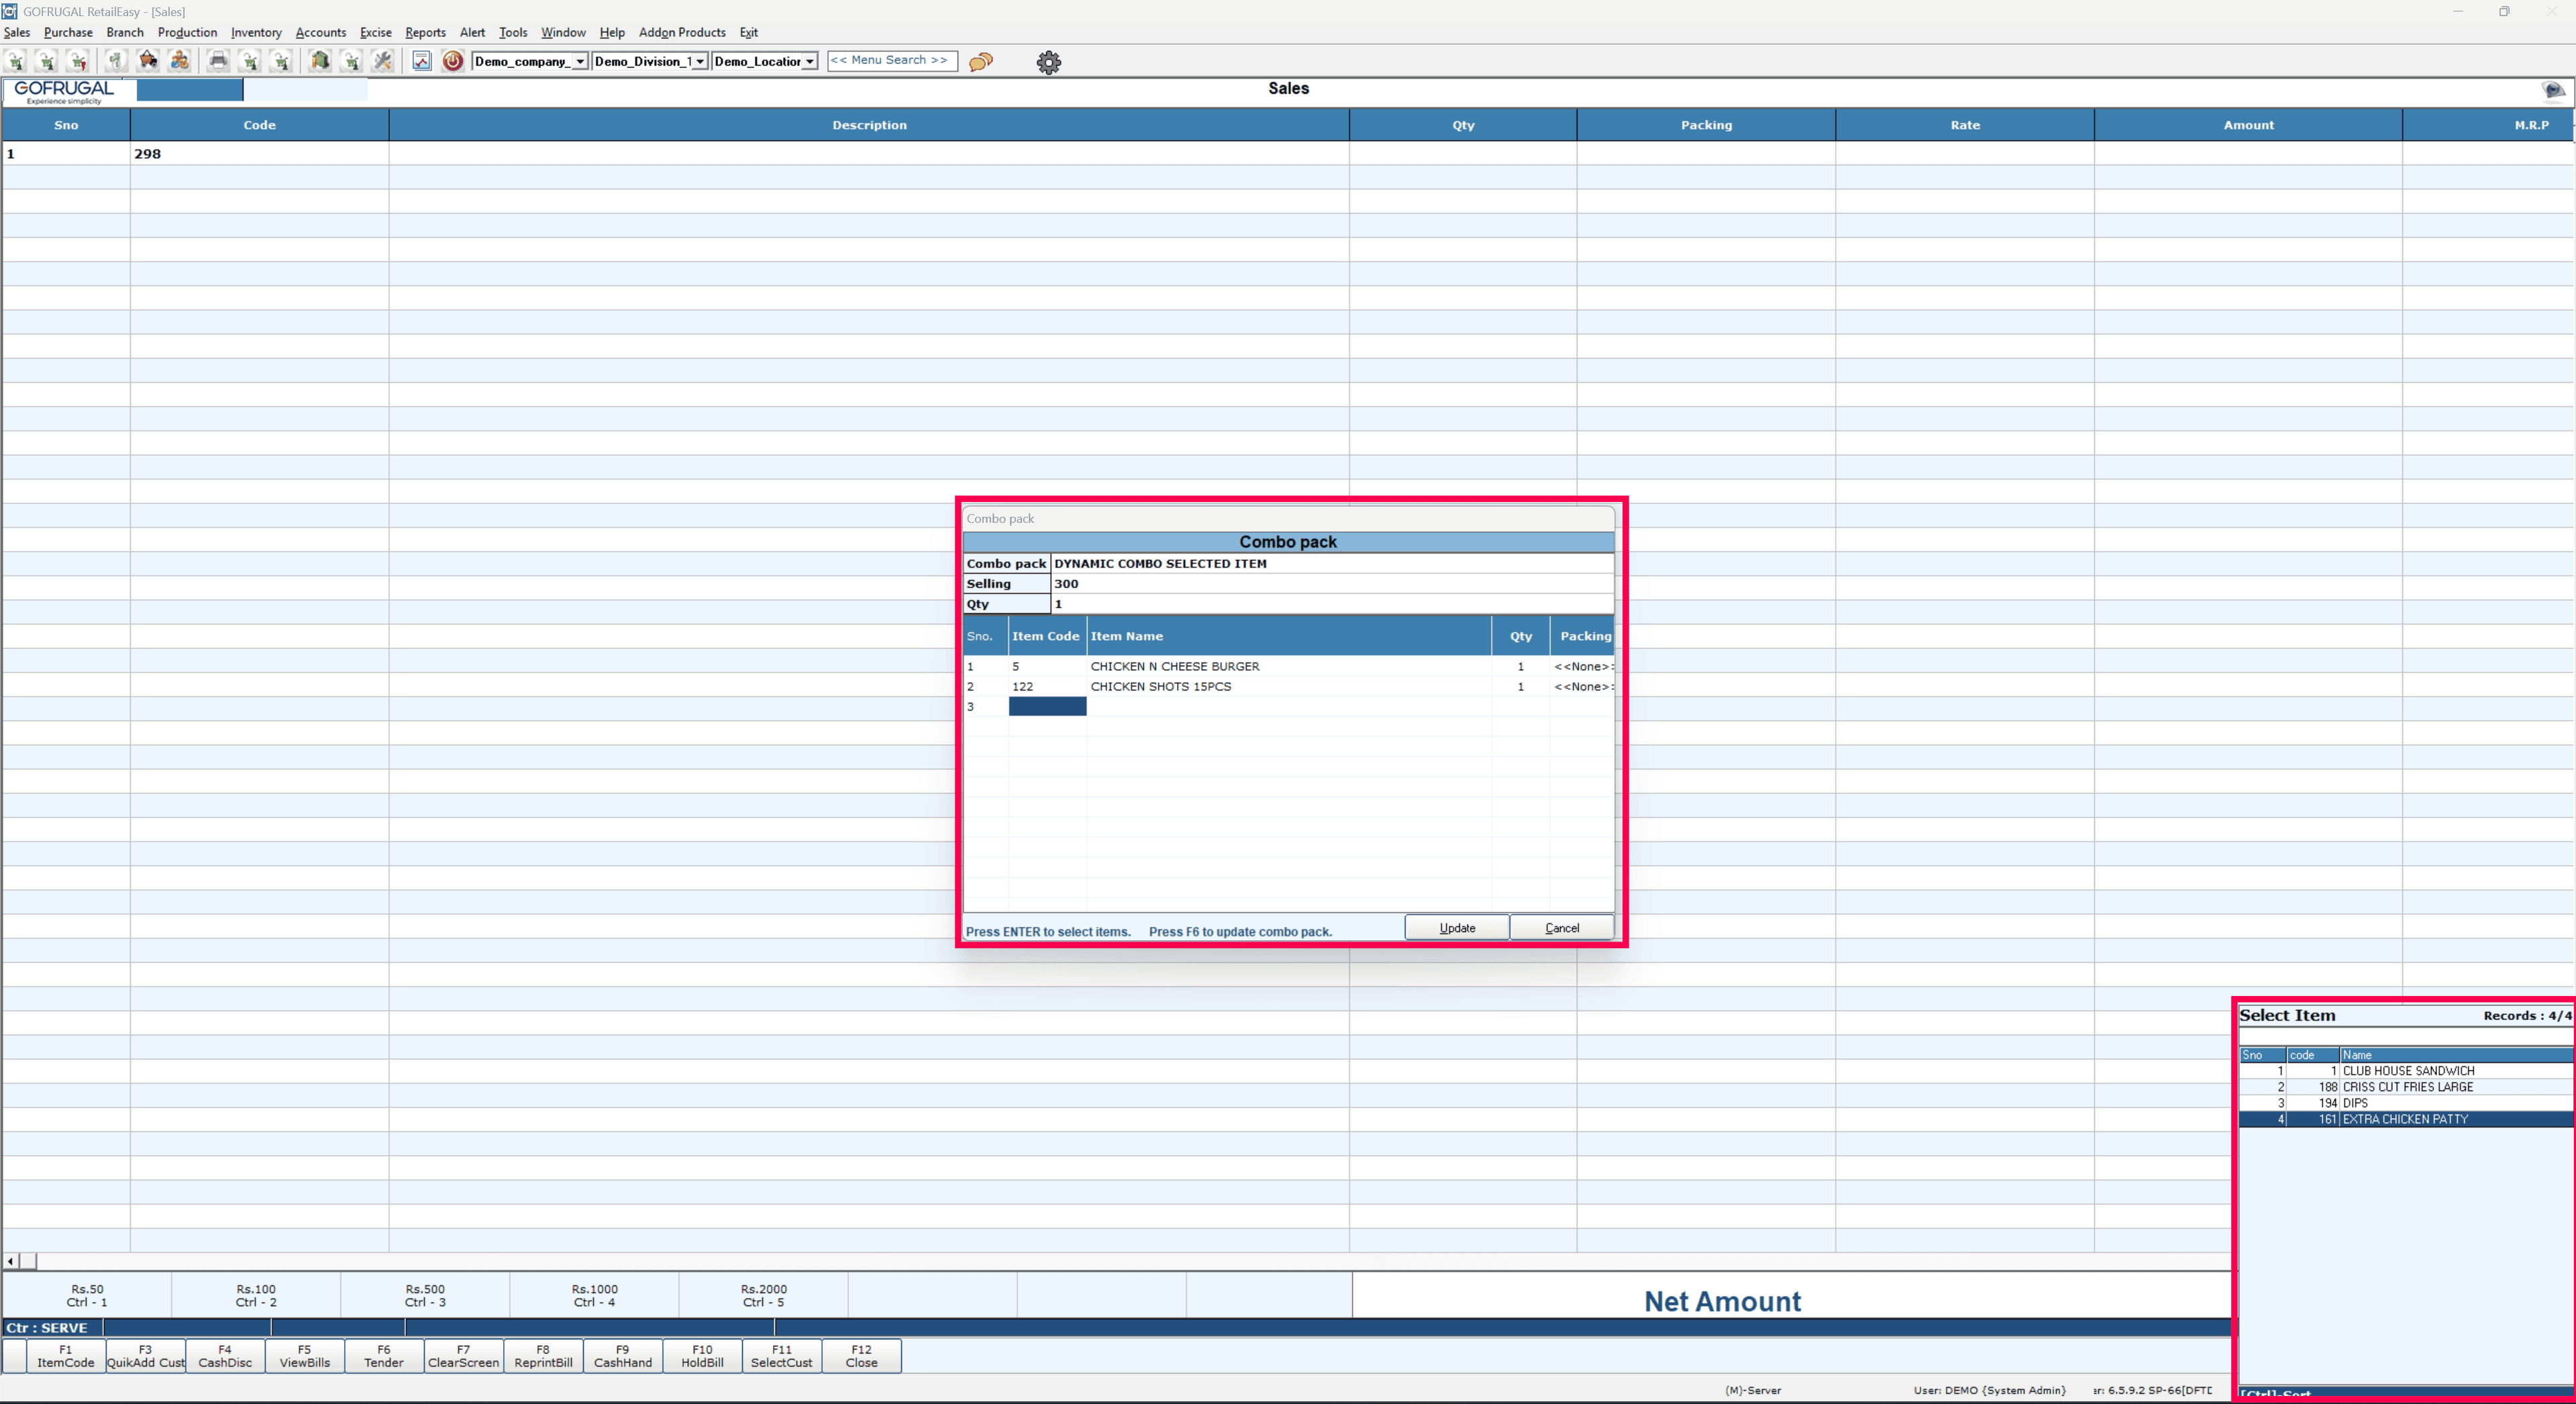Click the Rs.500 quick cash button
The height and width of the screenshot is (1404, 2576).
click(x=425, y=1295)
